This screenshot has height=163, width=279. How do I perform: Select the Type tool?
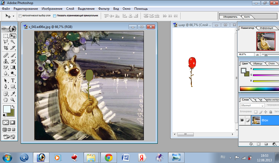tap(13, 80)
